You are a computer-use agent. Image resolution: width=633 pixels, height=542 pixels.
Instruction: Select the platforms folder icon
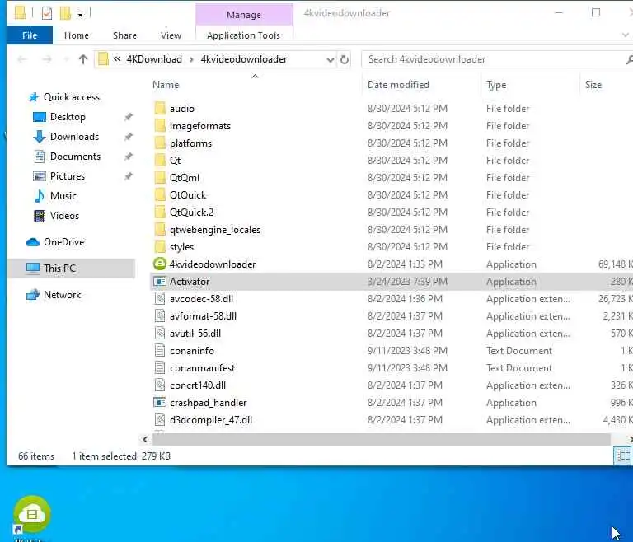[160, 143]
